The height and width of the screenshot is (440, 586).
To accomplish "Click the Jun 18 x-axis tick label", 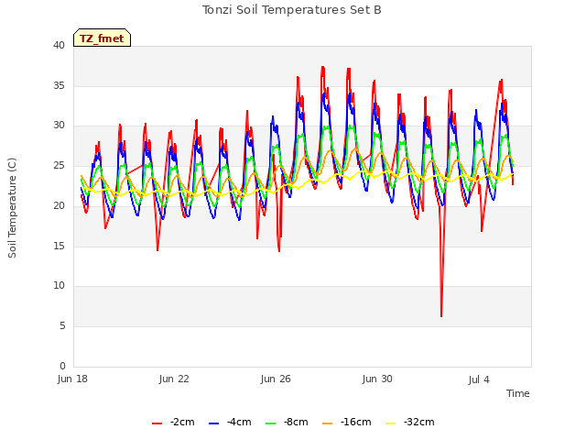I will pyautogui.click(x=72, y=379).
